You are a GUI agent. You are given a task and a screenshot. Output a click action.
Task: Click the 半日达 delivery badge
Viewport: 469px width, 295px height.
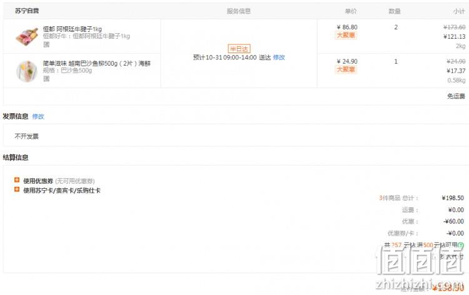(x=239, y=49)
